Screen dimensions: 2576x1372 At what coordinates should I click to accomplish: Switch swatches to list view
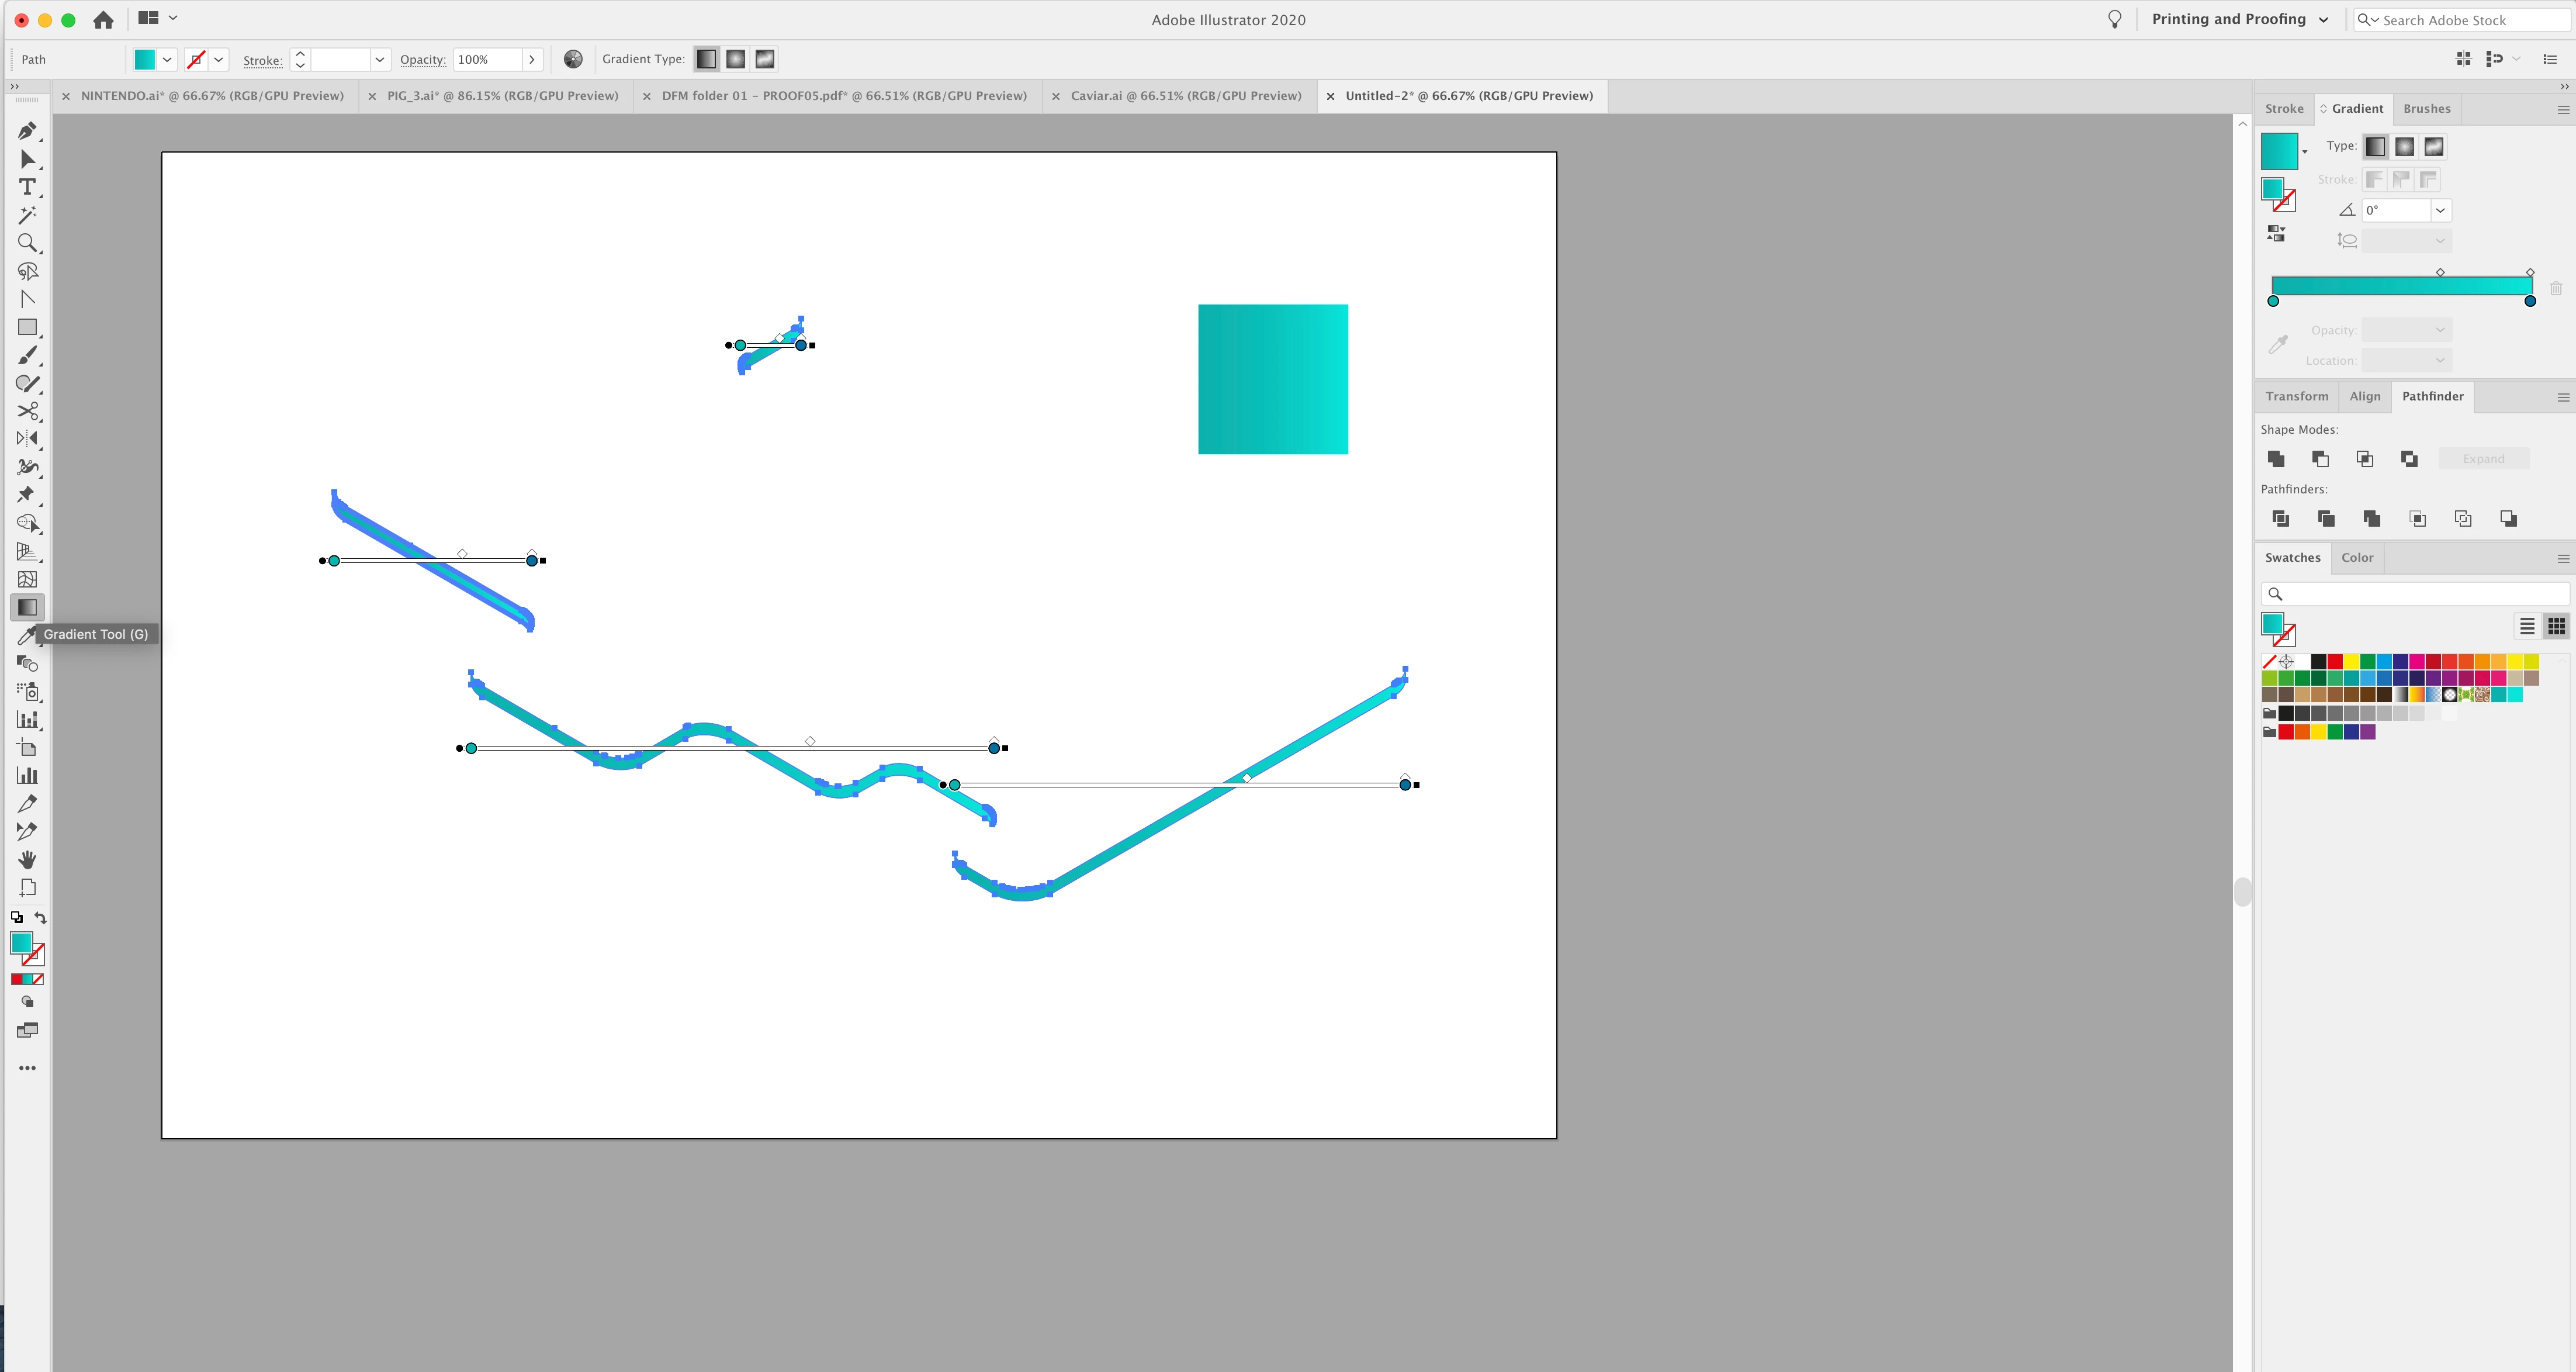tap(2527, 626)
